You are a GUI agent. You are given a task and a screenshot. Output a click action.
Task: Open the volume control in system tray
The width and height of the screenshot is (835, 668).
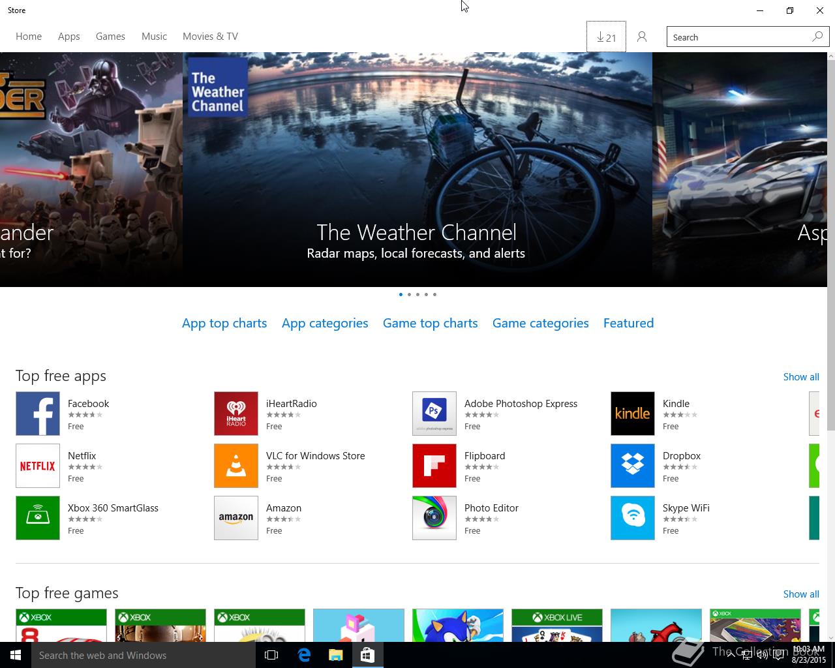tap(762, 655)
